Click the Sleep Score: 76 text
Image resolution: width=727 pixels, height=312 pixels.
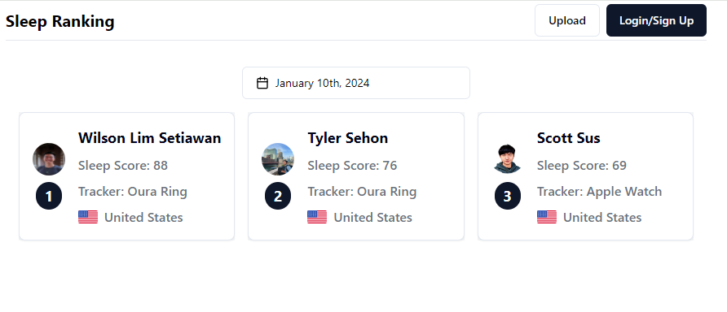[352, 166]
